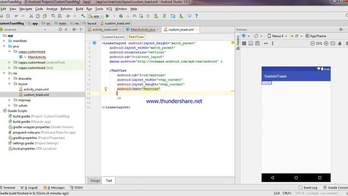Screen dimensions: 348x196
Task: Open the Preview panel settings gear
Action: pyautogui.click(x=341, y=29)
